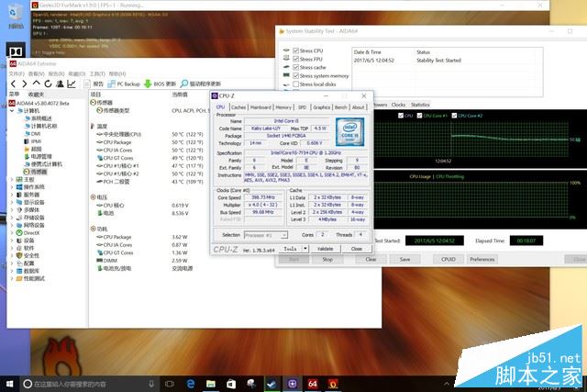Screen dimensions: 587x392
Task: Select 计算机名称 in the tree
Action: point(40,126)
